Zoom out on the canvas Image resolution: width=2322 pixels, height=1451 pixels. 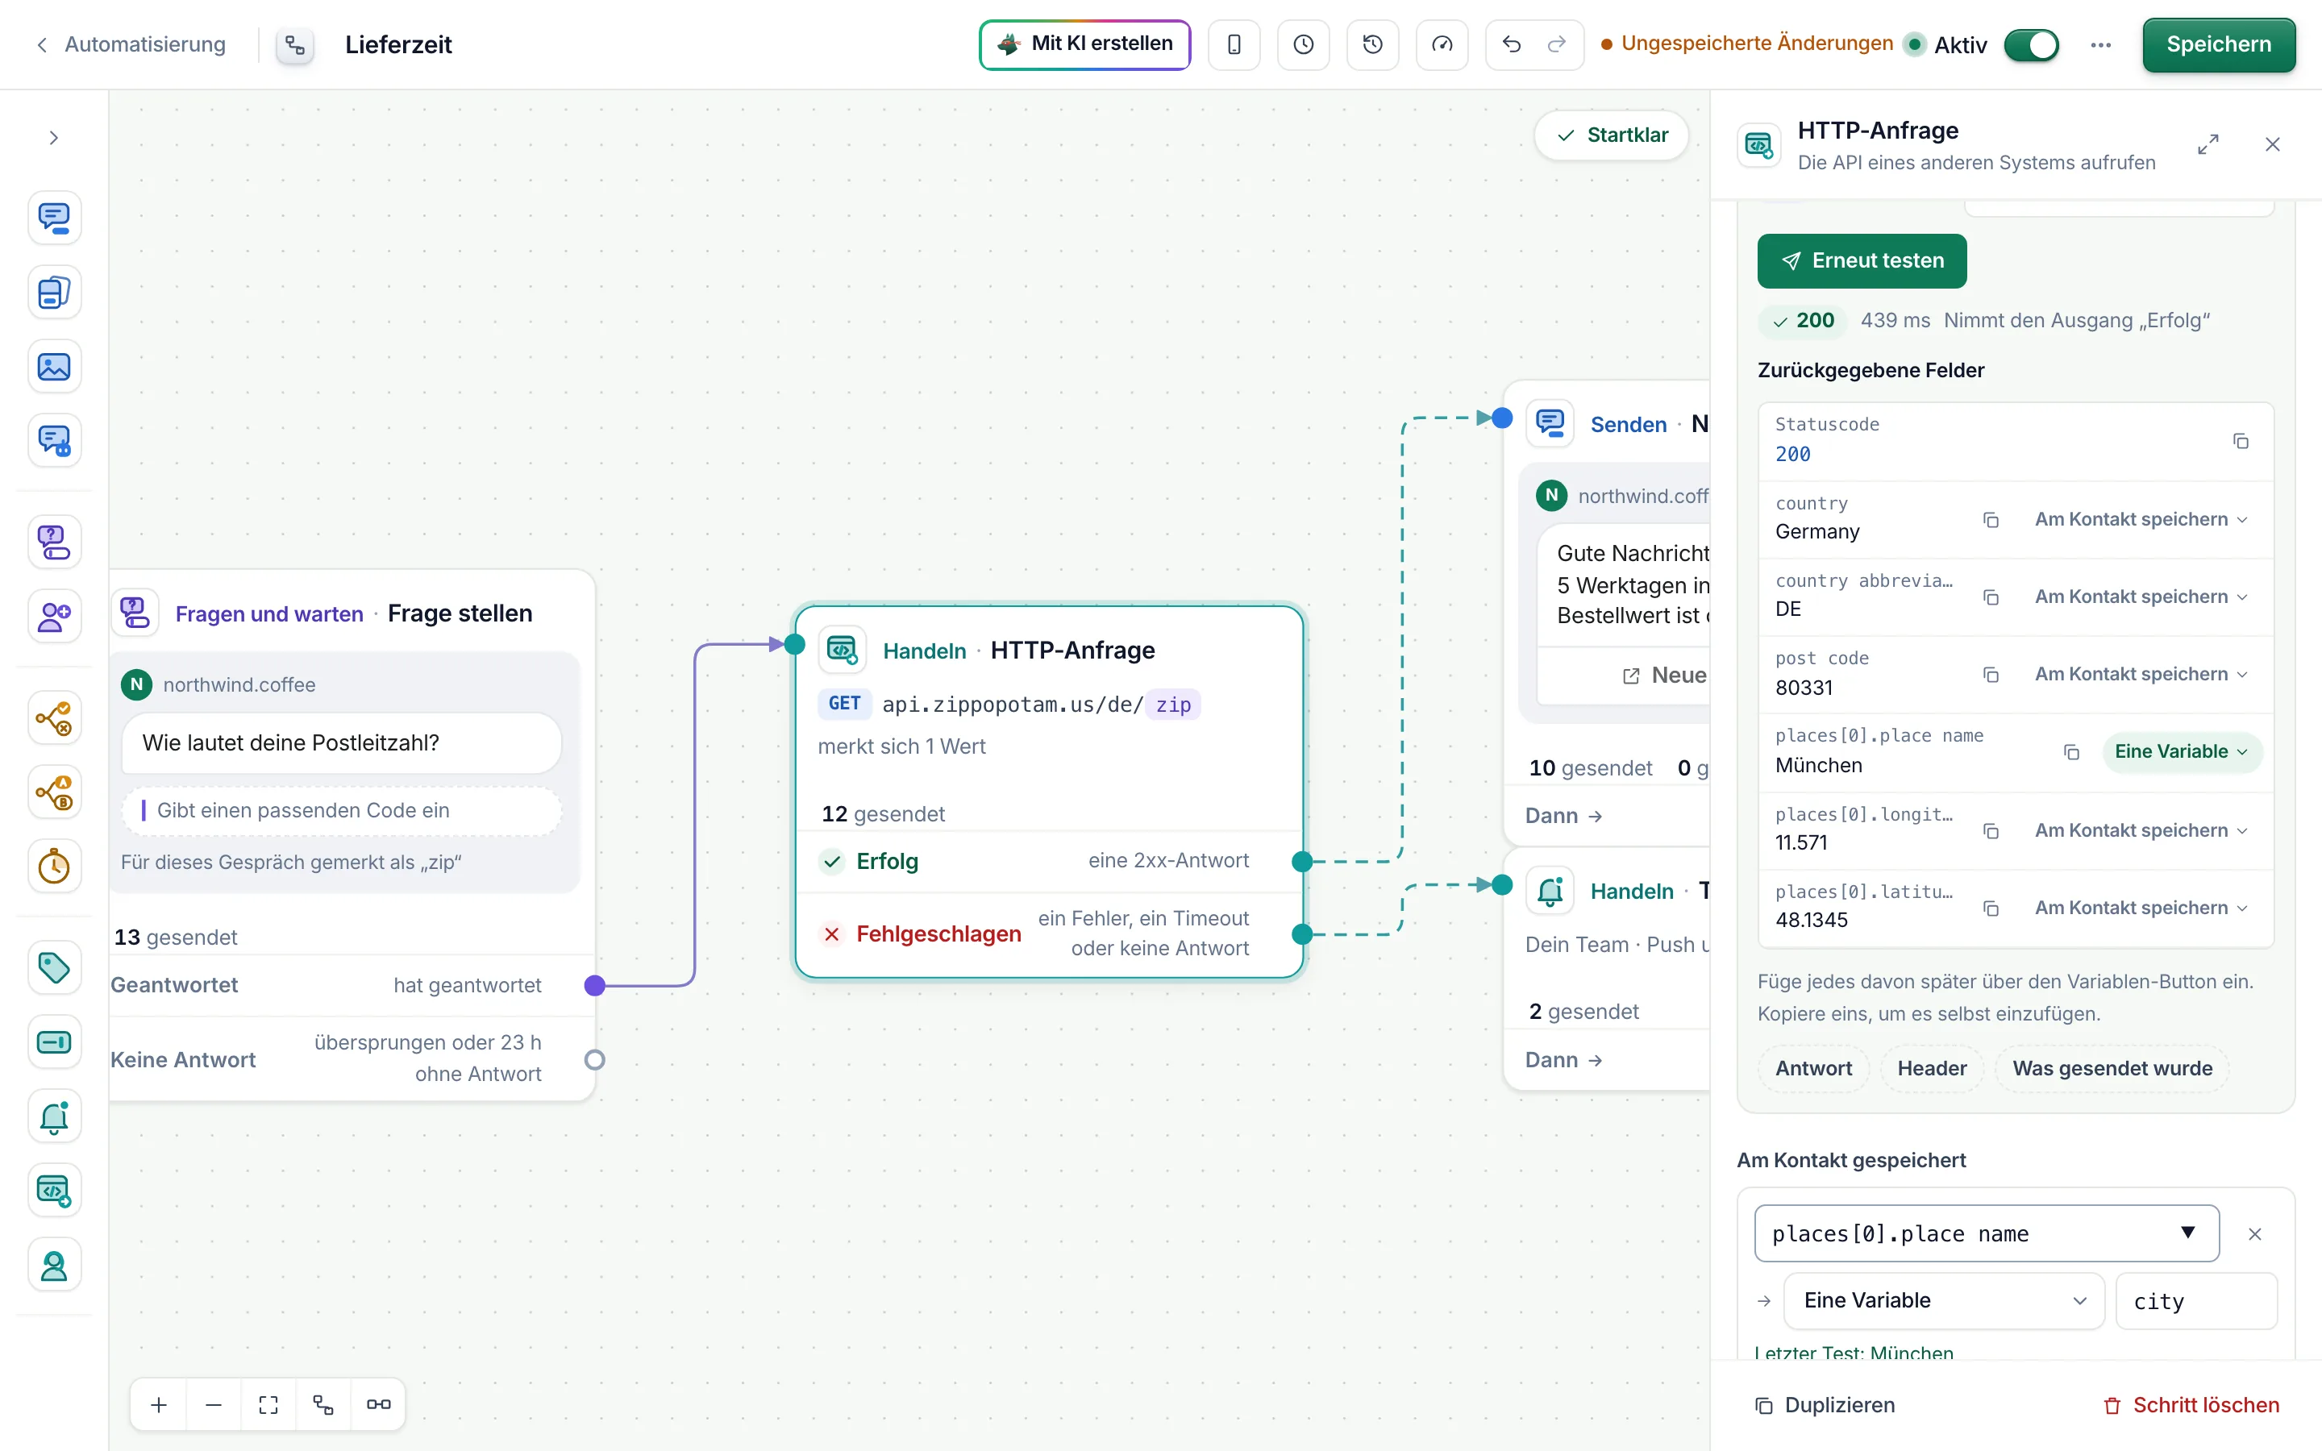[x=214, y=1405]
